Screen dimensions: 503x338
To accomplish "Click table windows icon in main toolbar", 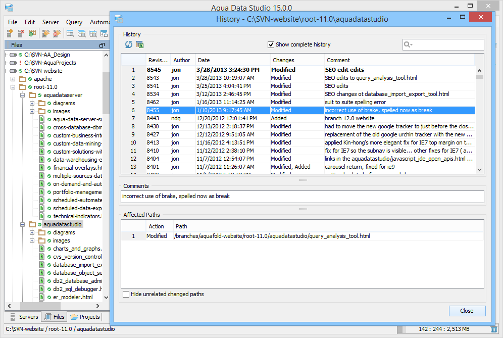I will click(104, 33).
